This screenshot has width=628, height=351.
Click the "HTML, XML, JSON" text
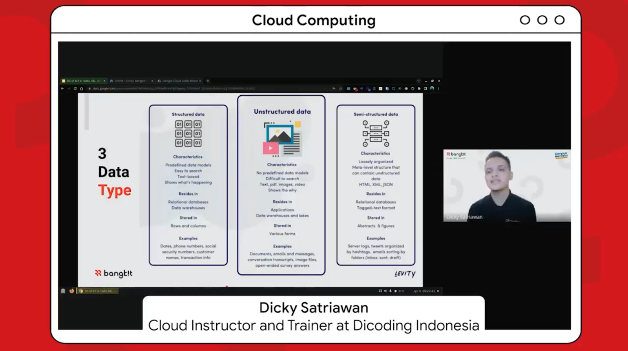tap(376, 184)
